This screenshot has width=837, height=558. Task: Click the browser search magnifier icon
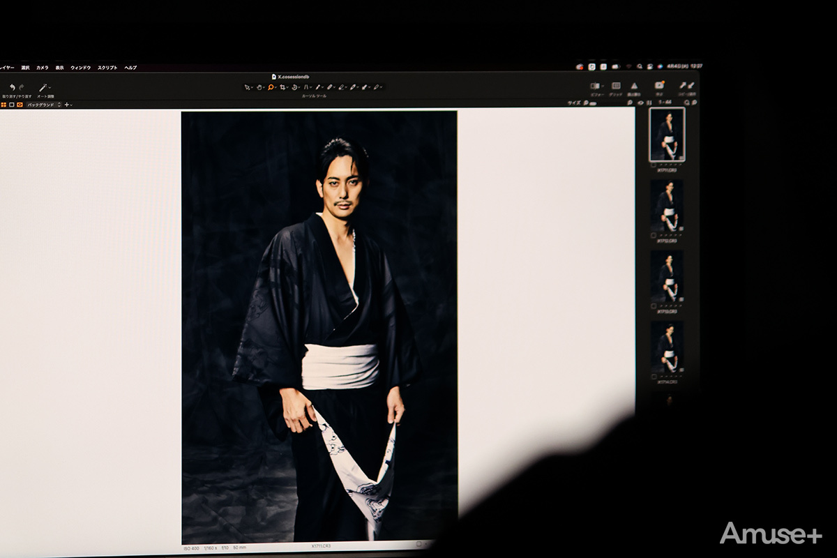coord(687,103)
